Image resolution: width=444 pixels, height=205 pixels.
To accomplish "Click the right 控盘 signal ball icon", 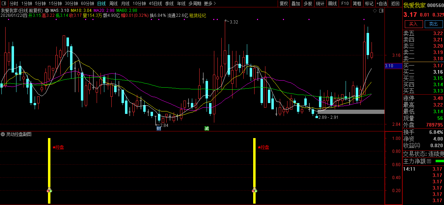I will coord(255,190).
